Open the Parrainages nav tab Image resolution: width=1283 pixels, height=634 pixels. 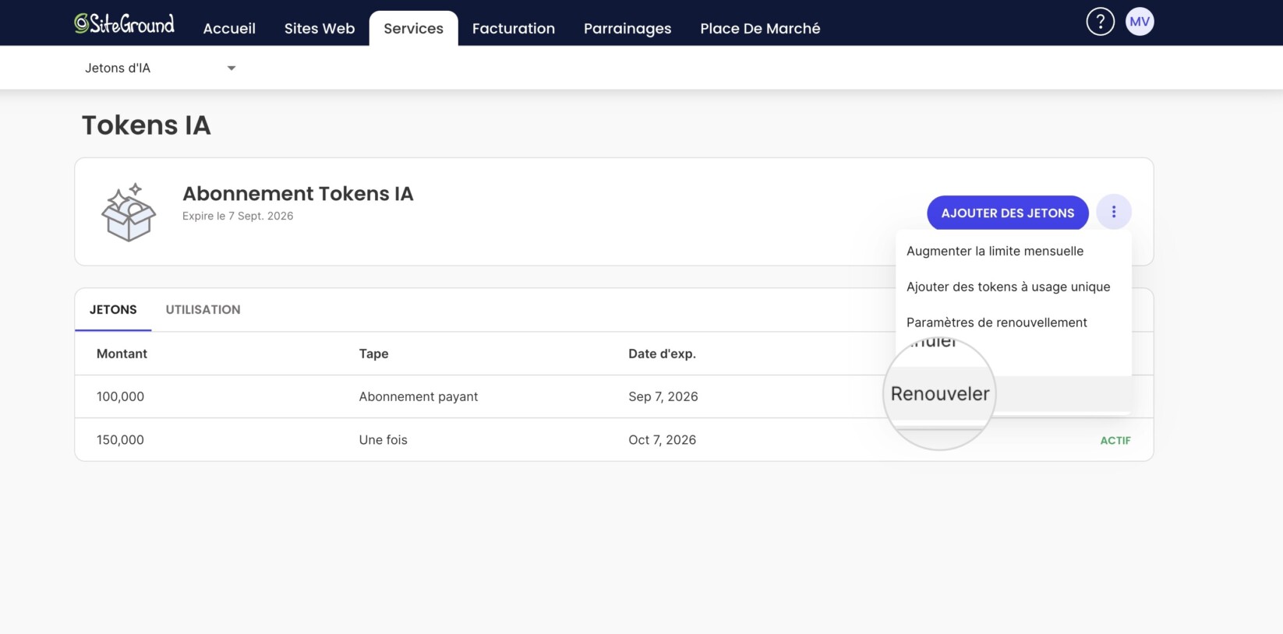pos(627,28)
